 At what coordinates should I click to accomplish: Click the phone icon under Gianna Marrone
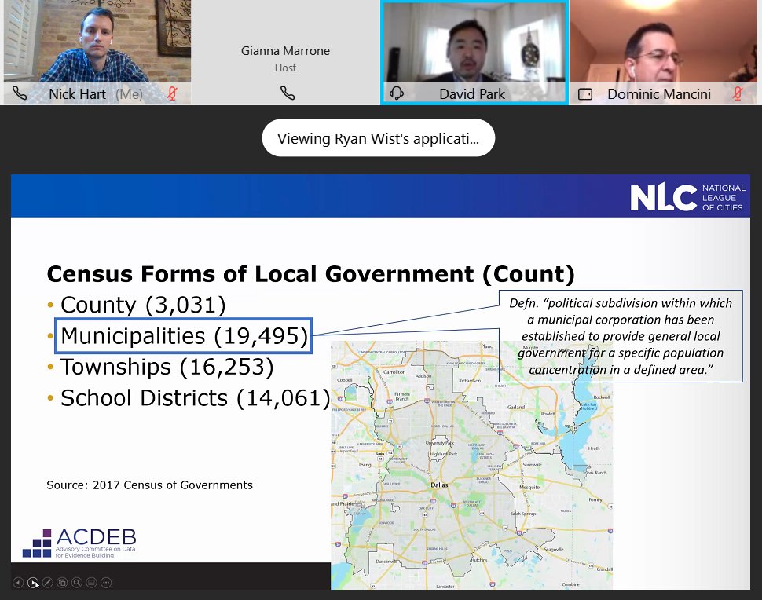point(288,93)
